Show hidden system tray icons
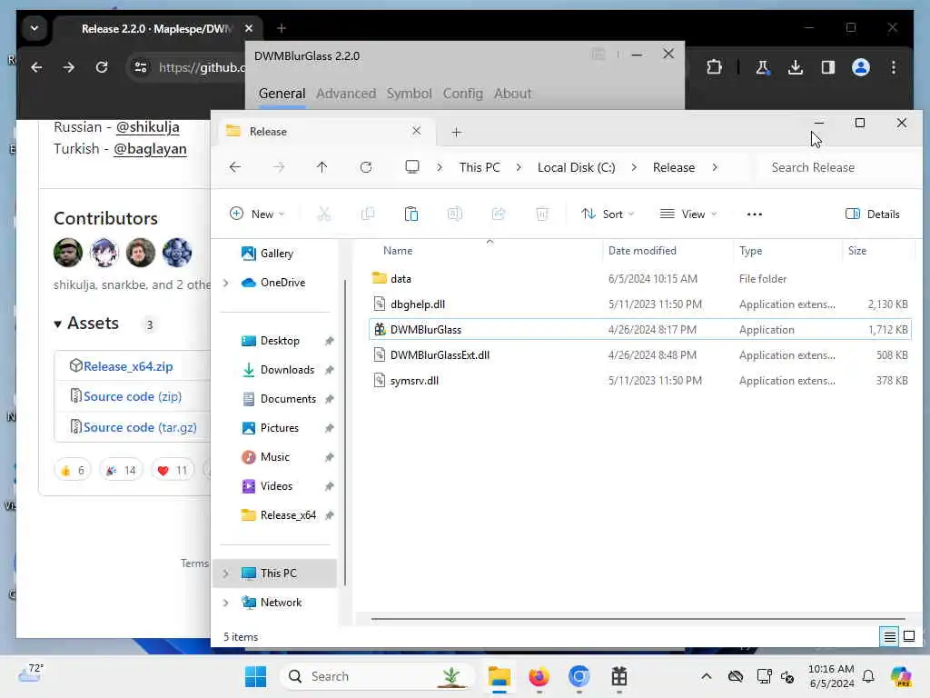Screen dimensions: 930x698 pos(706,676)
